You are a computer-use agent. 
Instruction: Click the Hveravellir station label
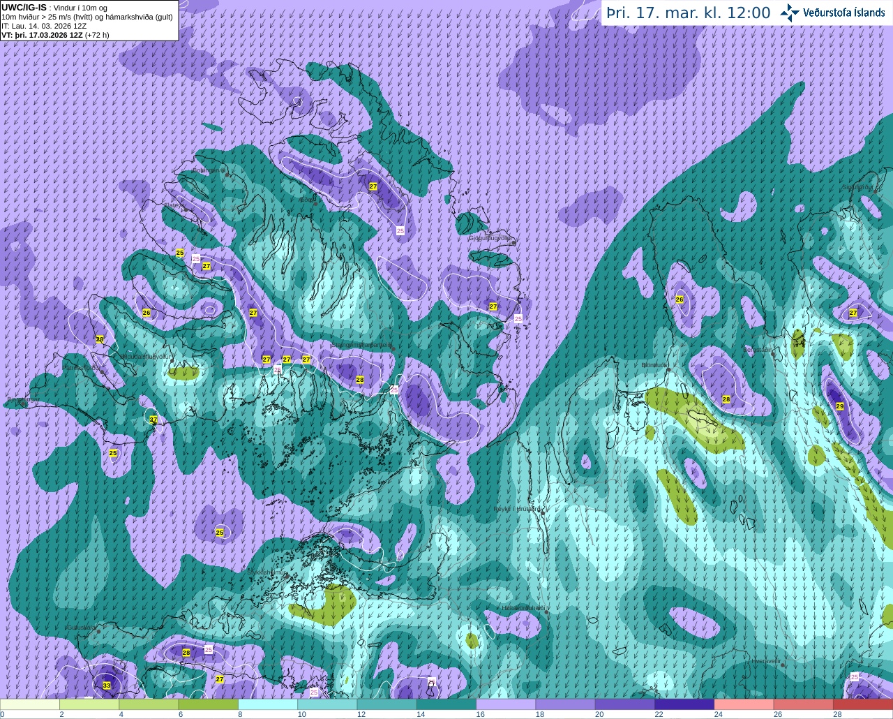pyautogui.click(x=765, y=660)
